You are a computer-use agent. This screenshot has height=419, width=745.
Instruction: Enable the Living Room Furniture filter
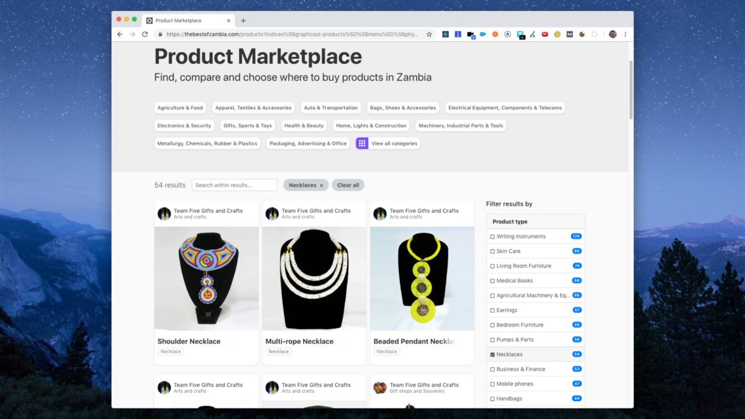pos(493,266)
